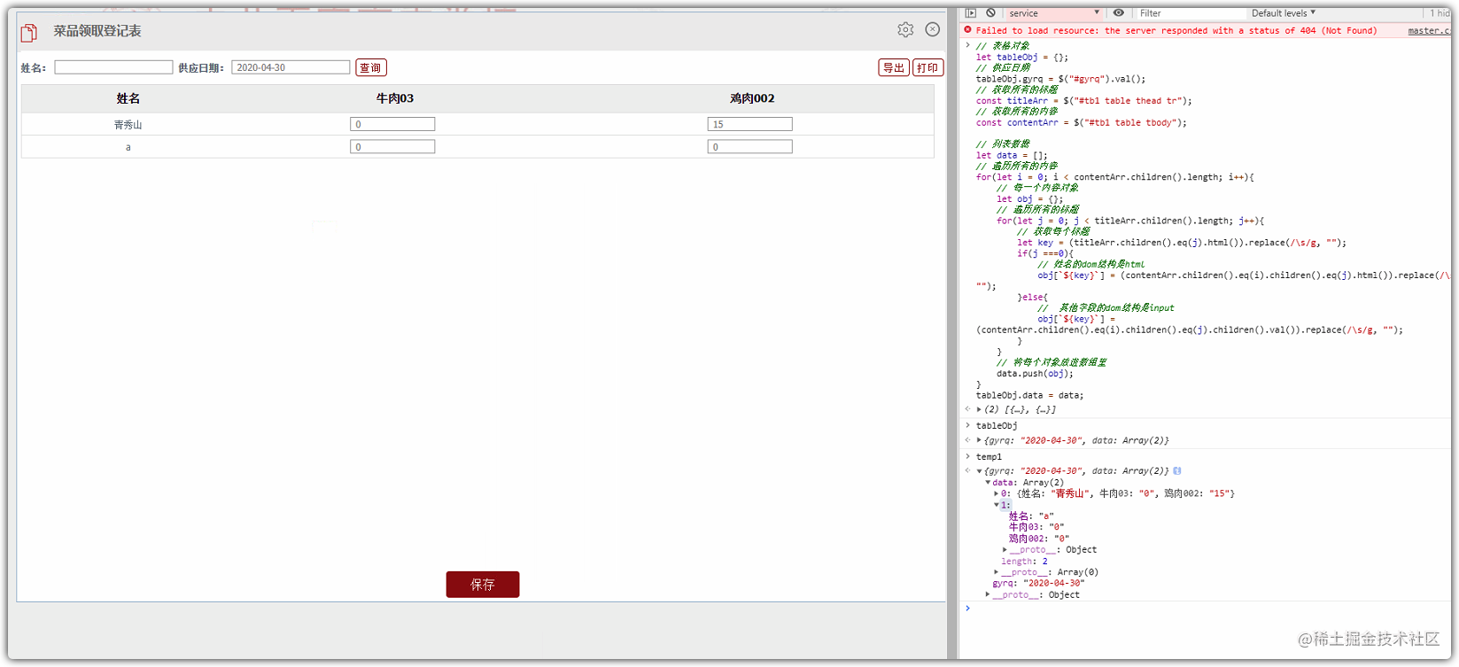
Task: Click the '姓名: "a"' property
Action: coord(1031,516)
